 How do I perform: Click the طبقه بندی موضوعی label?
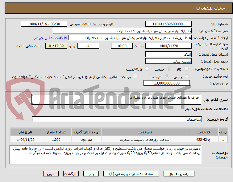point(211,69)
